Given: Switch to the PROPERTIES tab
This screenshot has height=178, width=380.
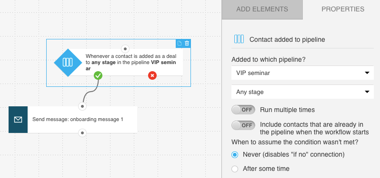Looking at the screenshot, I should [x=343, y=9].
